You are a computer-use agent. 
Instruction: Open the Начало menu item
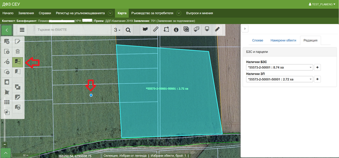click(x=8, y=13)
